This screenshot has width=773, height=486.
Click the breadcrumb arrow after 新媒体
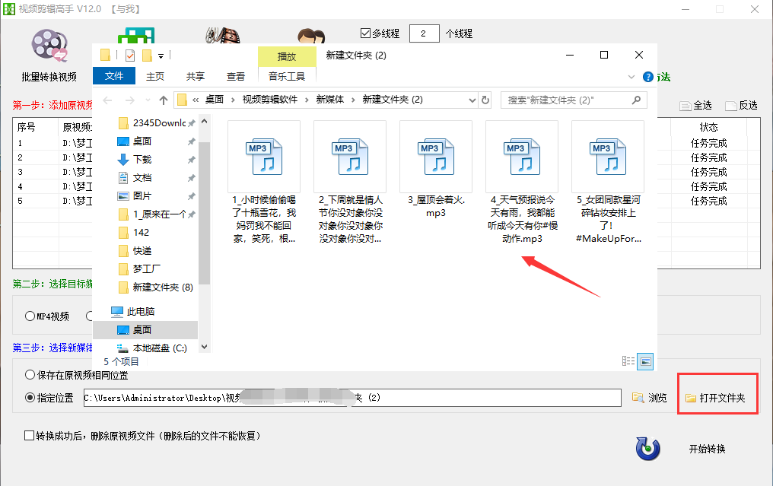353,100
